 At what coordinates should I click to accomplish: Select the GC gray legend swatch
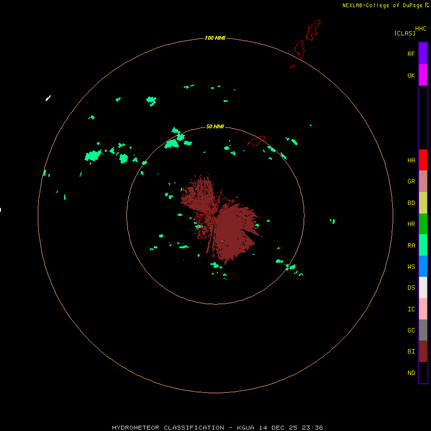coord(423,330)
